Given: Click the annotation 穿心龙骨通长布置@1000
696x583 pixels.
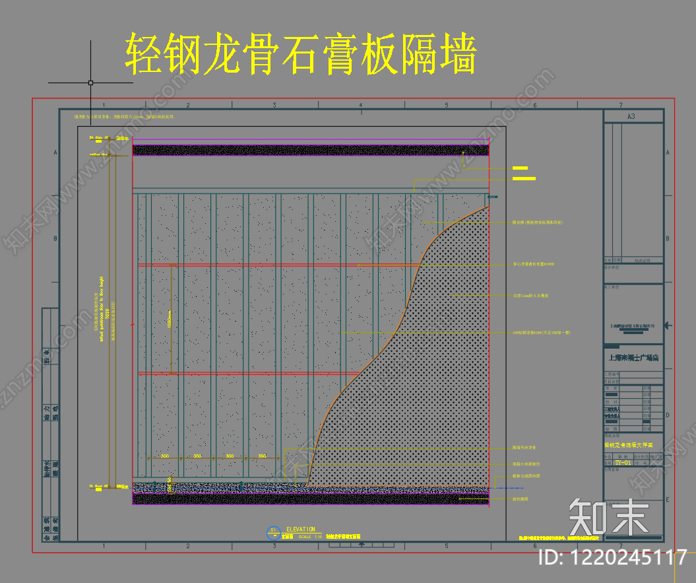Looking at the screenshot, I should (533, 264).
